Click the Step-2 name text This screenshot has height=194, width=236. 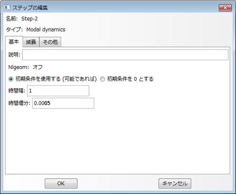point(29,19)
